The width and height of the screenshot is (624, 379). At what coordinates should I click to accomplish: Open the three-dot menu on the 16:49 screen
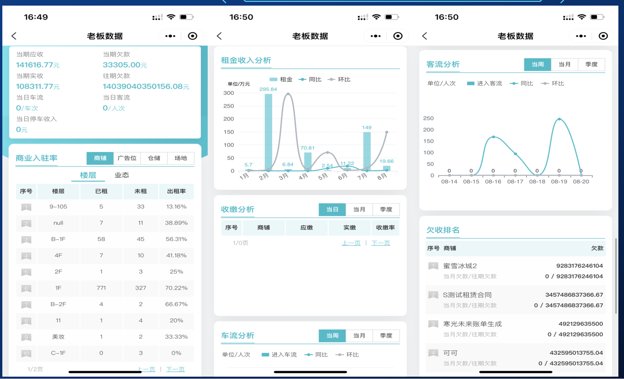[x=170, y=36]
